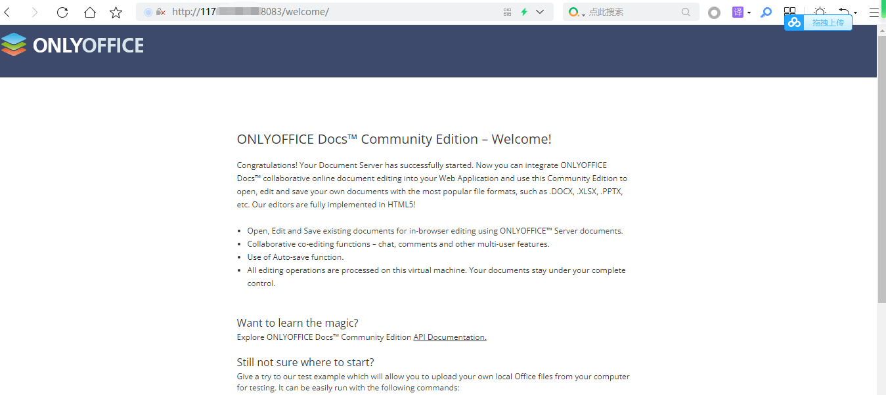This screenshot has height=395, width=886.
Task: Open the QR code icon in address bar
Action: coord(507,12)
